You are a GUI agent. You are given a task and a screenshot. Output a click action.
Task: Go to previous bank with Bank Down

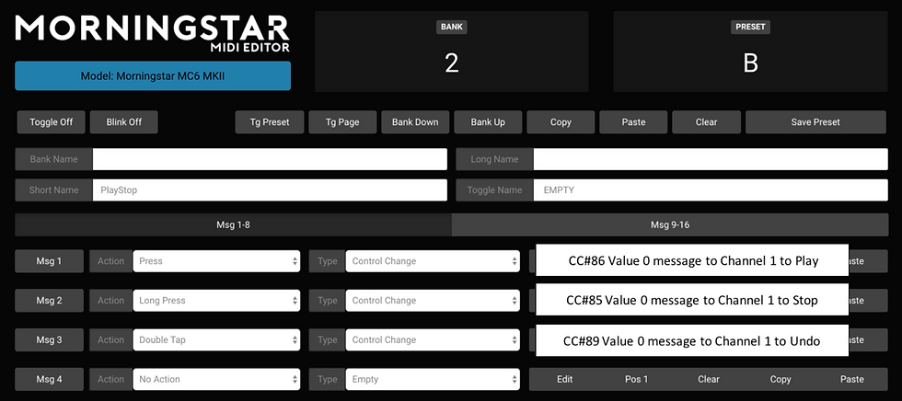click(415, 121)
